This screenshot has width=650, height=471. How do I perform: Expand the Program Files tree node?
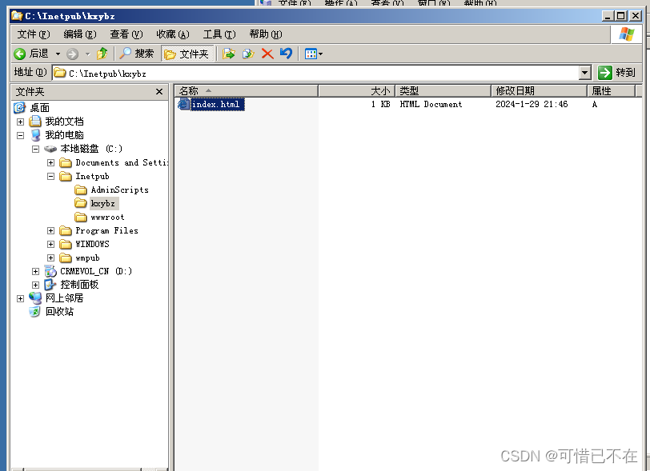pos(50,230)
